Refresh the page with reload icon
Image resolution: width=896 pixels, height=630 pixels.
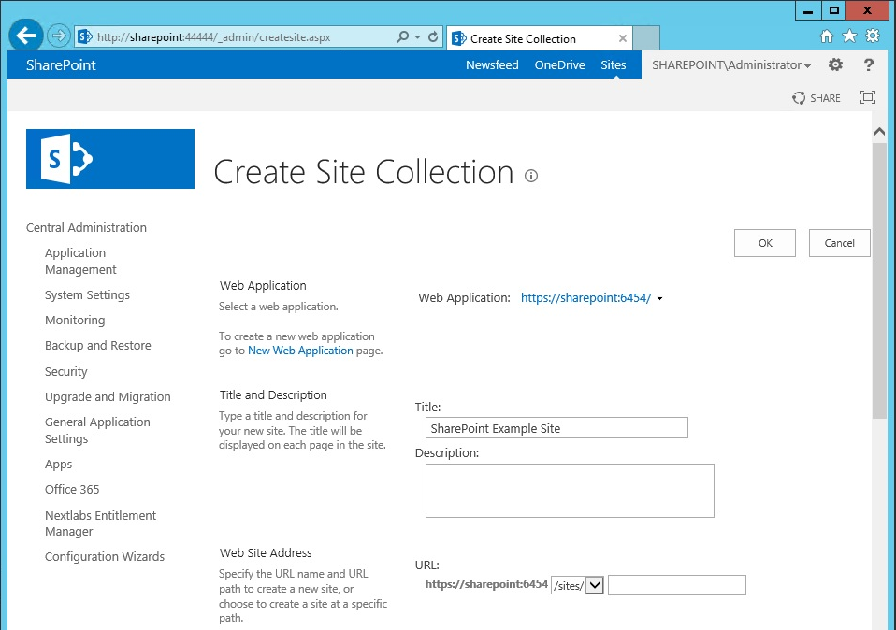[x=433, y=36]
